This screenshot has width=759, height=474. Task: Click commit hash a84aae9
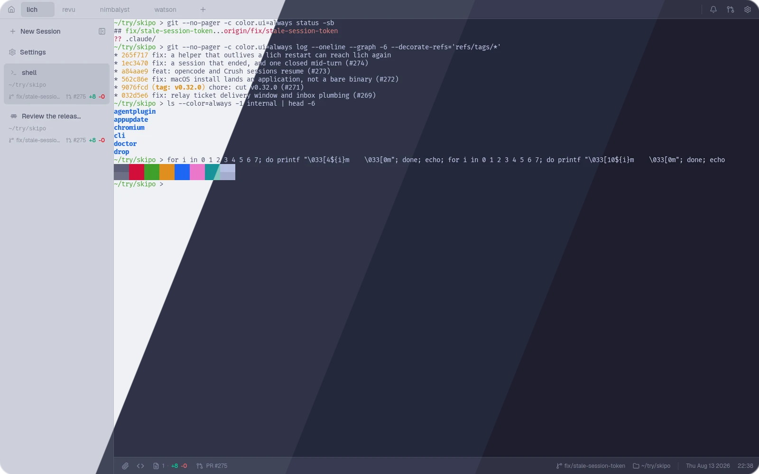click(135, 71)
